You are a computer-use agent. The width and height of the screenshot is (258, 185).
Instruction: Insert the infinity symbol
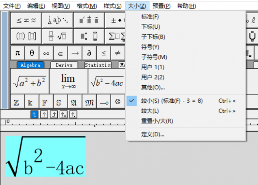tap(46, 53)
